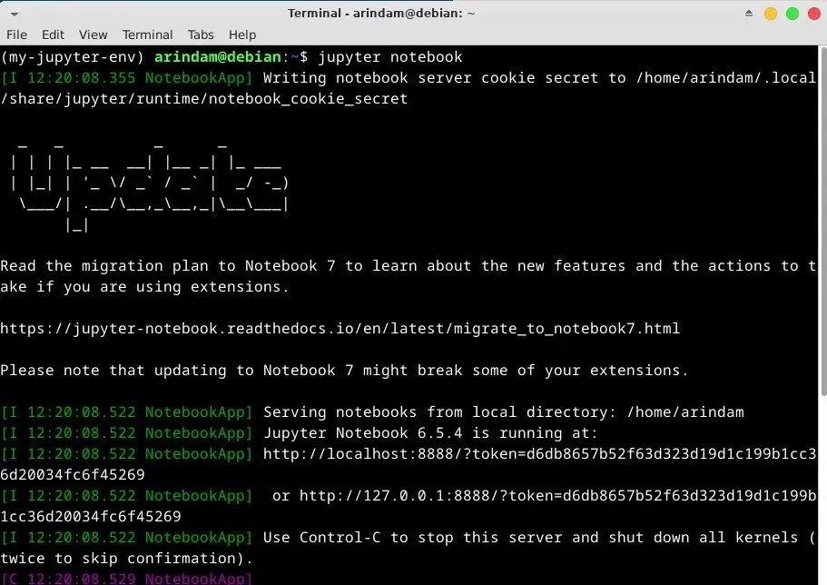Screen dimensions: 827x585
Task: Close the terminal with the red button
Action: (x=812, y=14)
